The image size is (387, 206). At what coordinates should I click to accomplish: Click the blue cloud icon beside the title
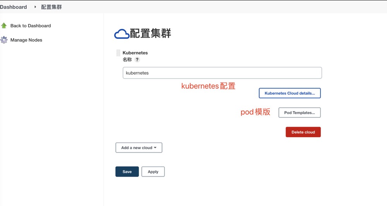coord(122,34)
